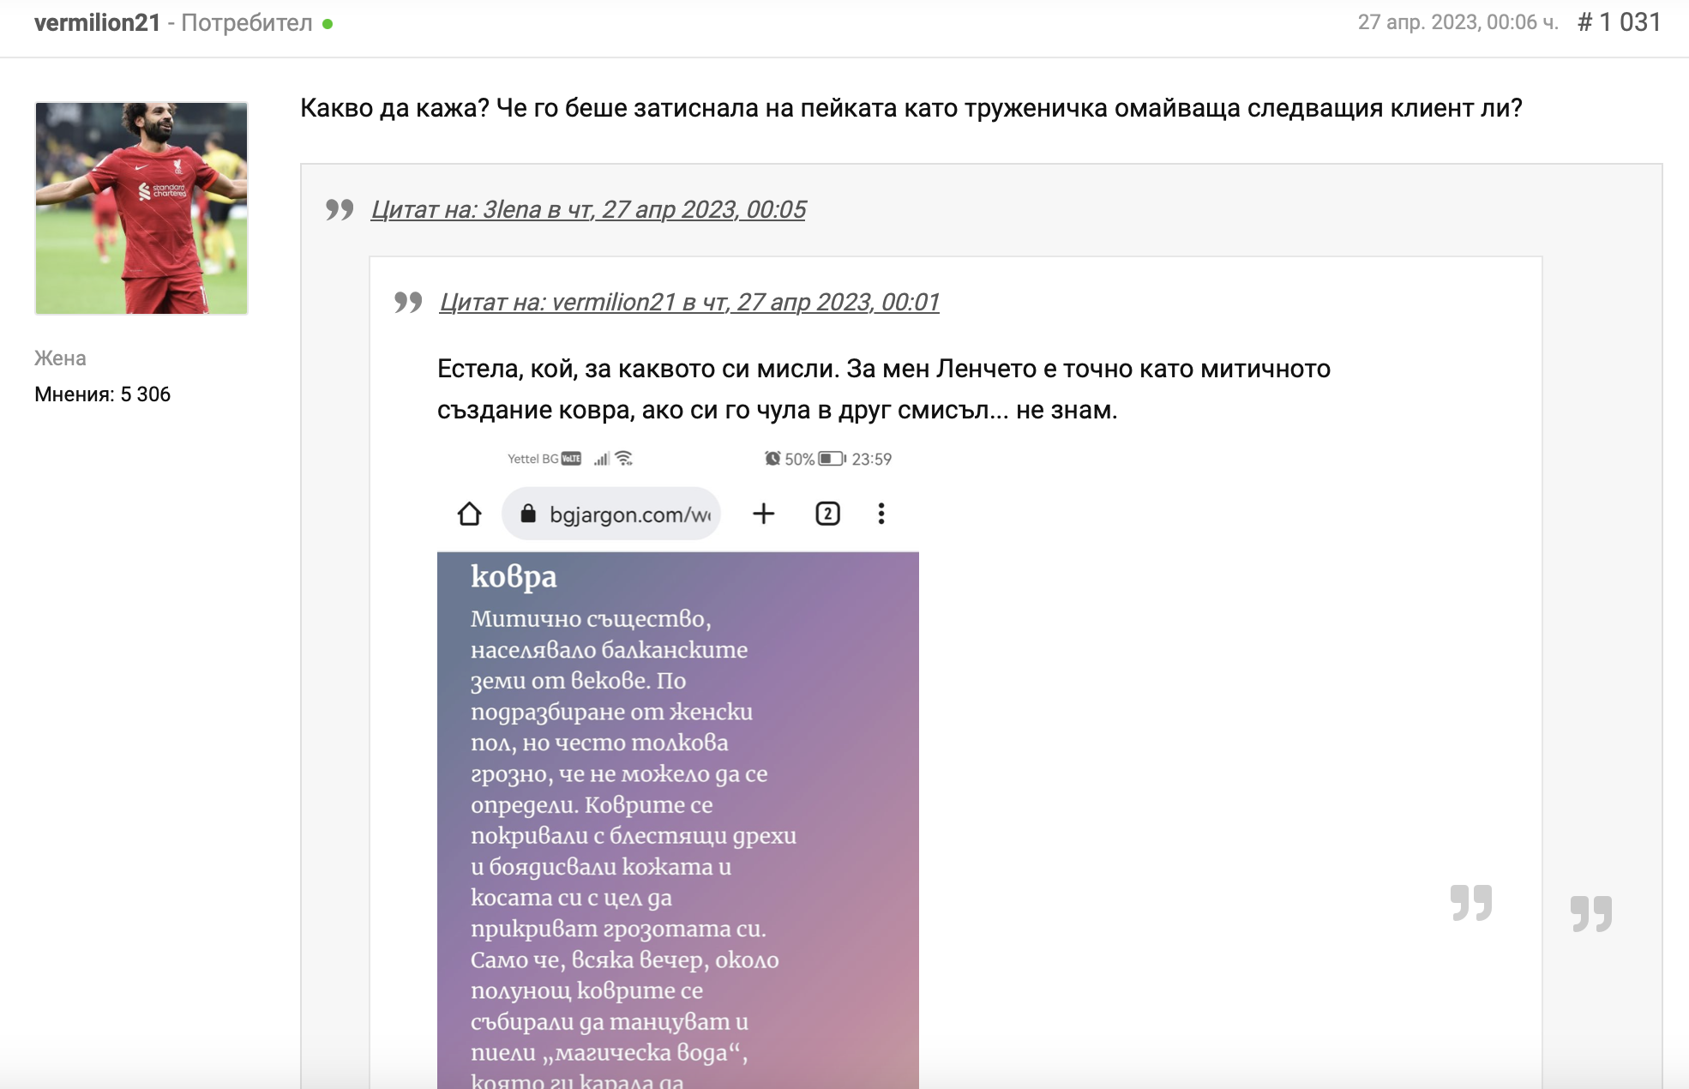Open the citation link to vermilion21's post
The width and height of the screenshot is (1689, 1089).
[x=689, y=302]
